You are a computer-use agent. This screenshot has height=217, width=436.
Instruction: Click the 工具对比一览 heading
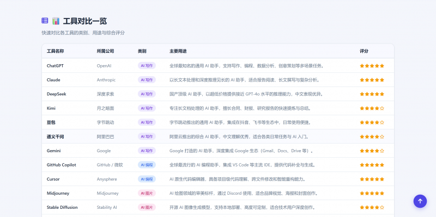(85, 21)
